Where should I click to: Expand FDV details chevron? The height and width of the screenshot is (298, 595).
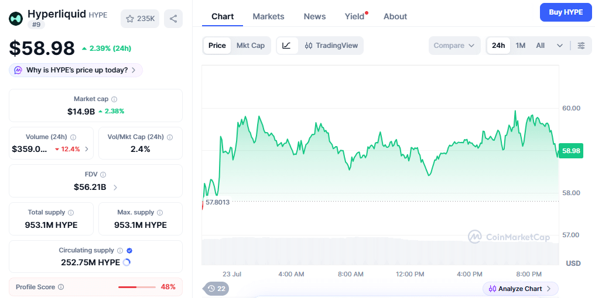(115, 187)
